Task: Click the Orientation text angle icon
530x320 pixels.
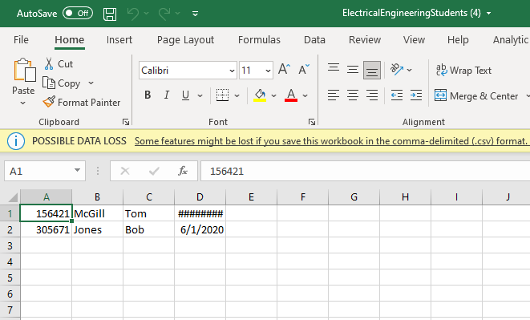Action: [396, 69]
